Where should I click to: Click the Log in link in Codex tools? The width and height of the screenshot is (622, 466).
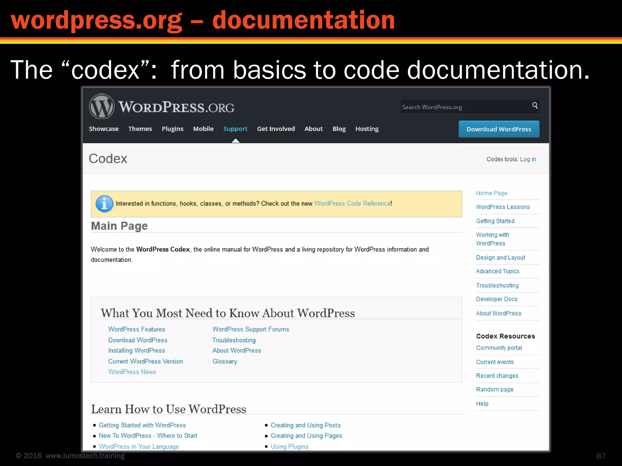tap(528, 159)
